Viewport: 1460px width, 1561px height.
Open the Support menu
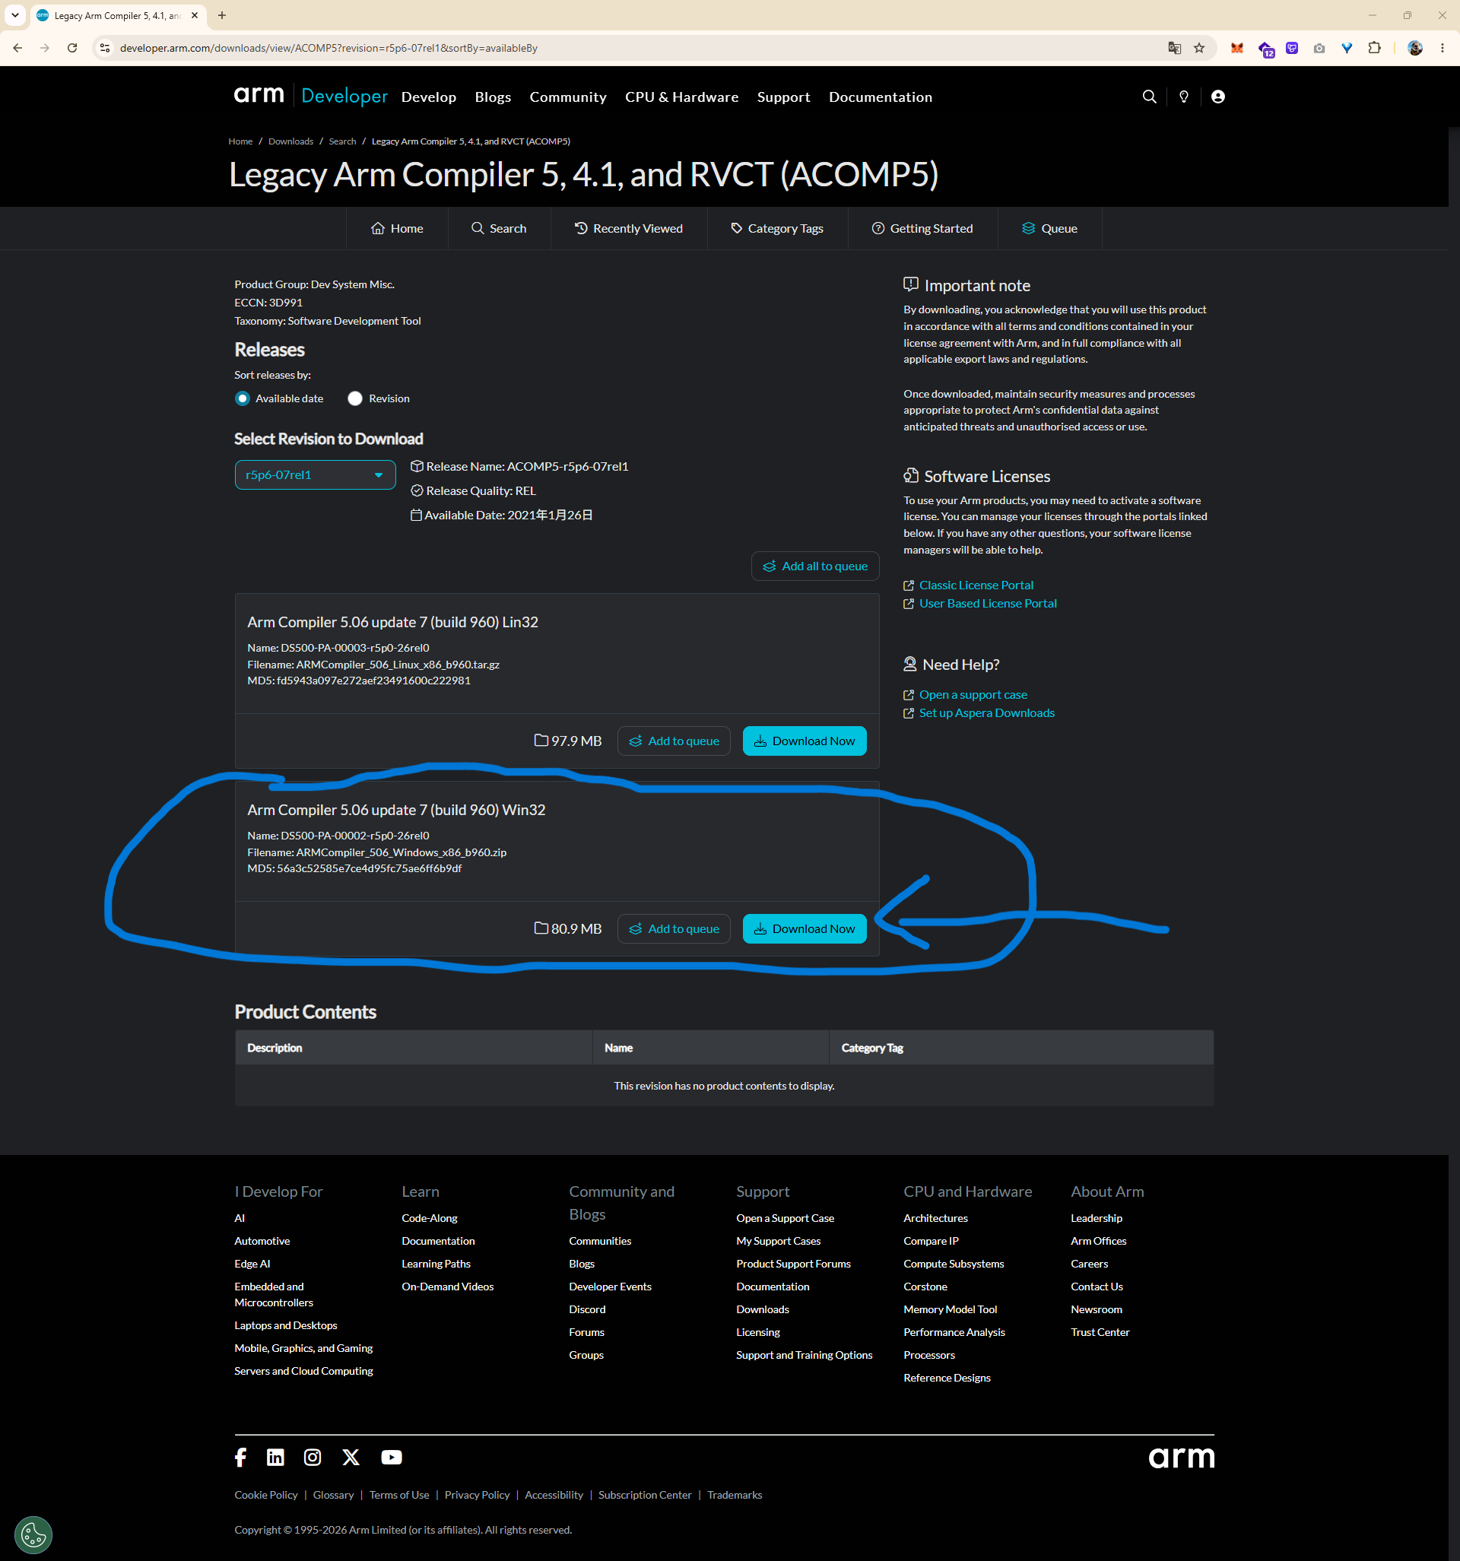(783, 97)
